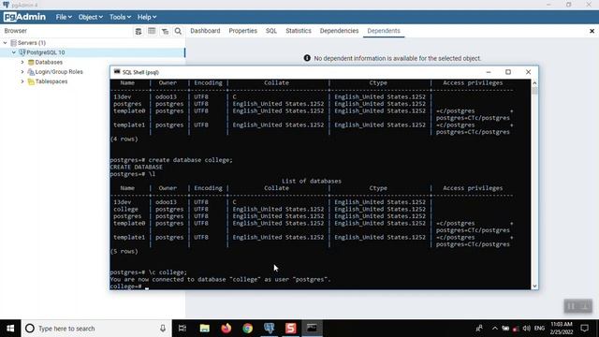Expand the Databases tree node
This screenshot has width=599, height=337.
22,63
